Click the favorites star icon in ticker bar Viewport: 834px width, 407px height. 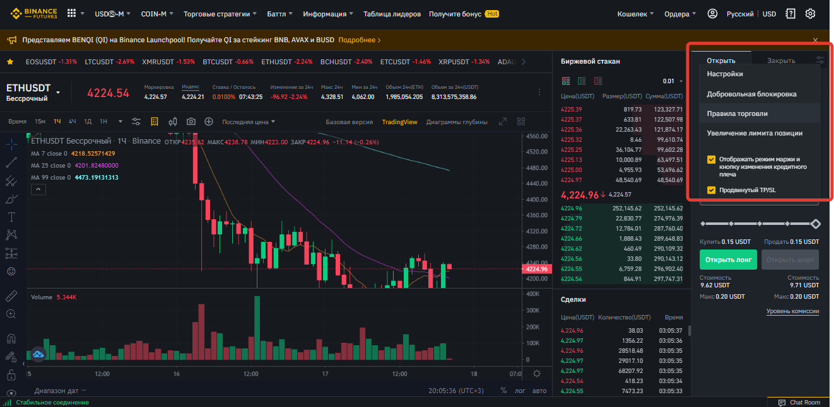10,62
